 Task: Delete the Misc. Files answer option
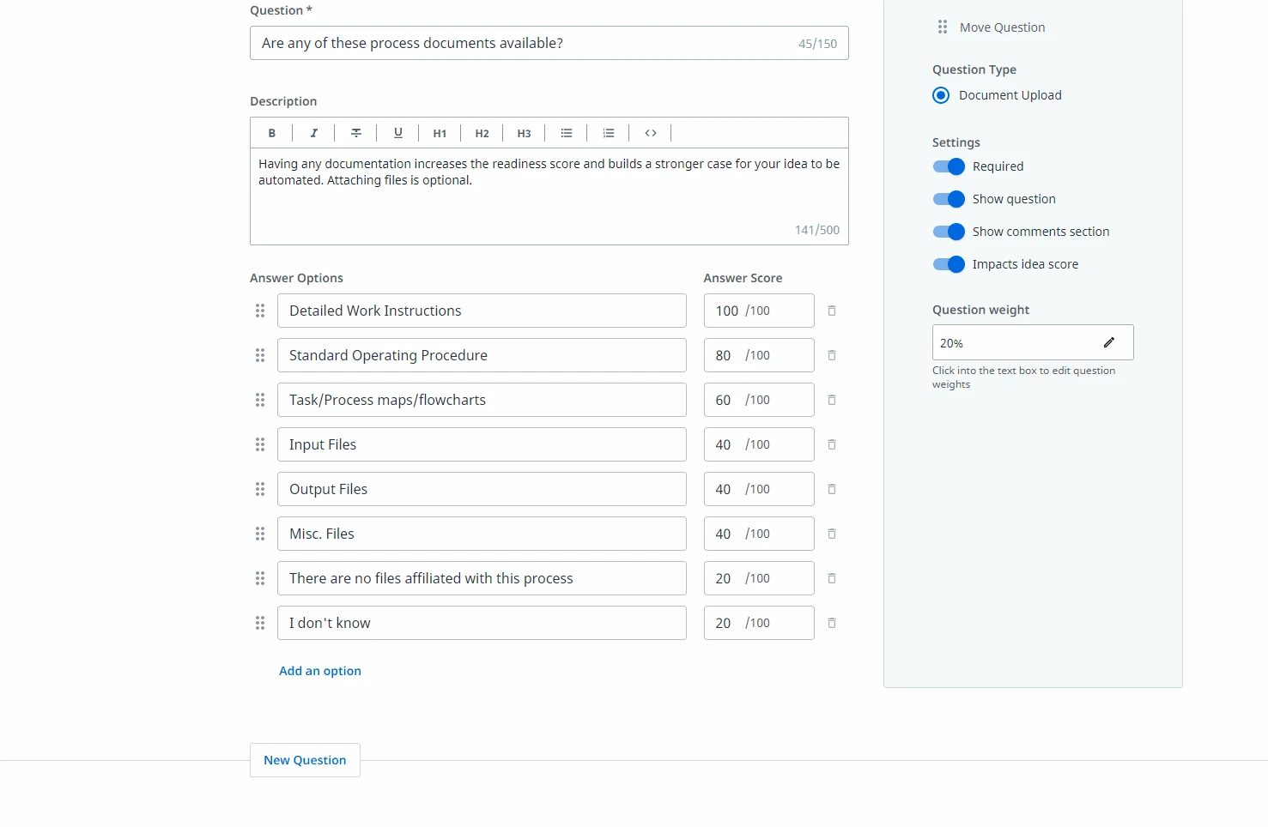[832, 534]
